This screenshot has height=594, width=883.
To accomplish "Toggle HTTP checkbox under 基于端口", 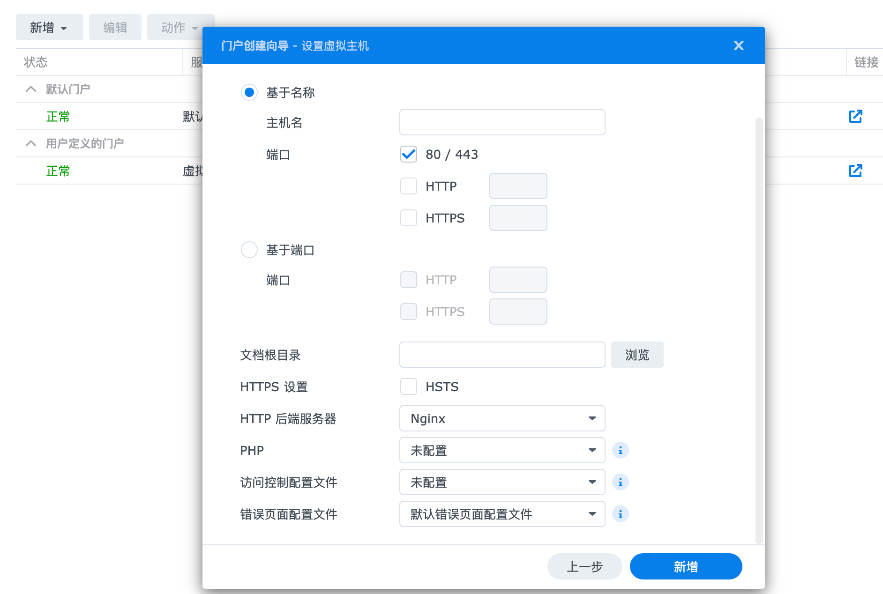I will pos(409,280).
